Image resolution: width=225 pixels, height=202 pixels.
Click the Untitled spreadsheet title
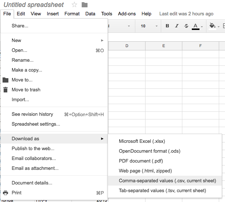[34, 5]
